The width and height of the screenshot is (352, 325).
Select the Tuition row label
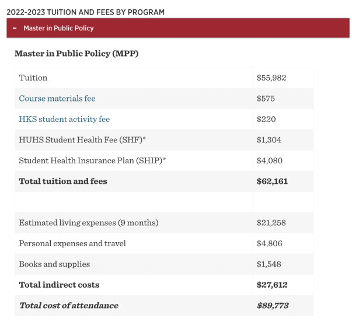pos(33,78)
